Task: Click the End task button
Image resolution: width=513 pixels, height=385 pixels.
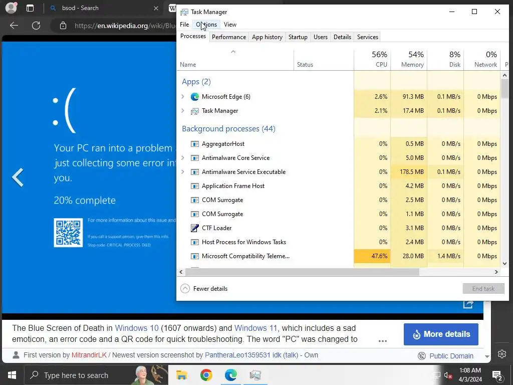Action: coord(483,288)
